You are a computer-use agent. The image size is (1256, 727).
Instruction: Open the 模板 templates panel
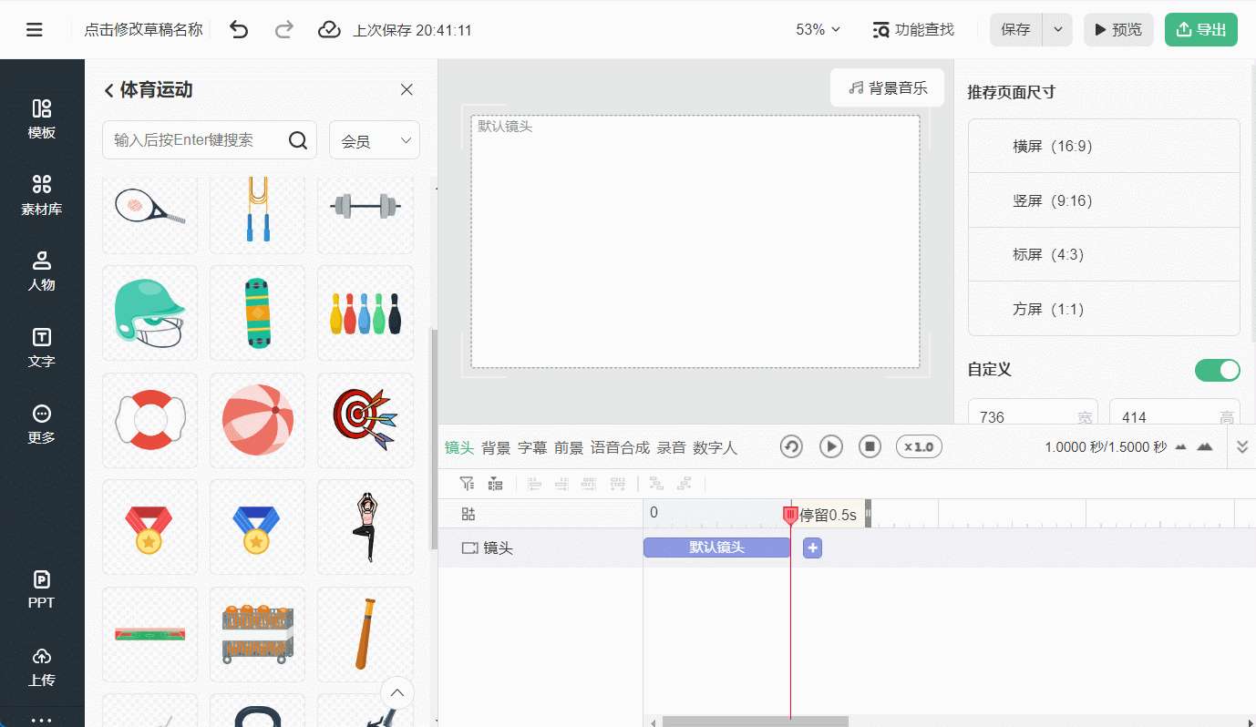tap(42, 119)
